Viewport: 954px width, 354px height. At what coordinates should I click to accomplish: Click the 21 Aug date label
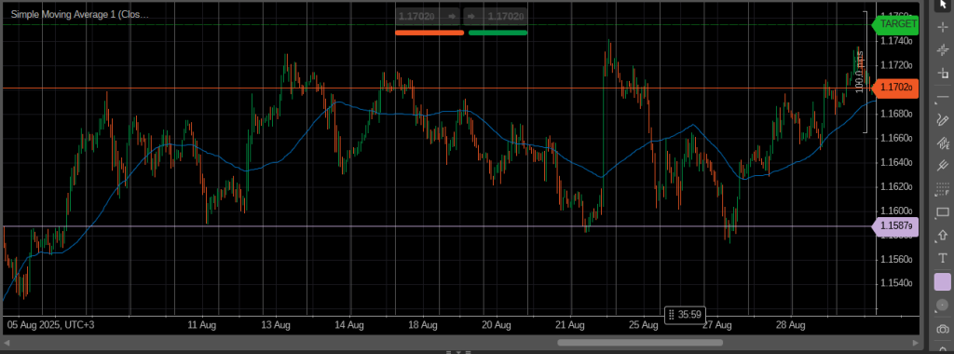pos(571,325)
